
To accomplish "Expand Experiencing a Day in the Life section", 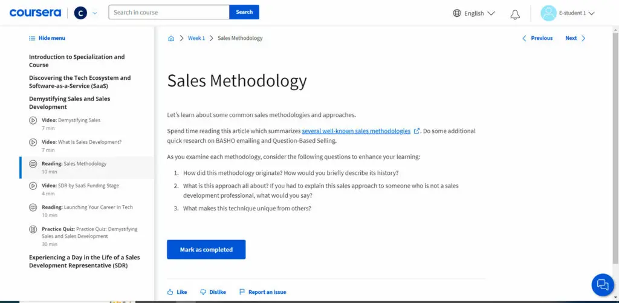I will pyautogui.click(x=84, y=261).
